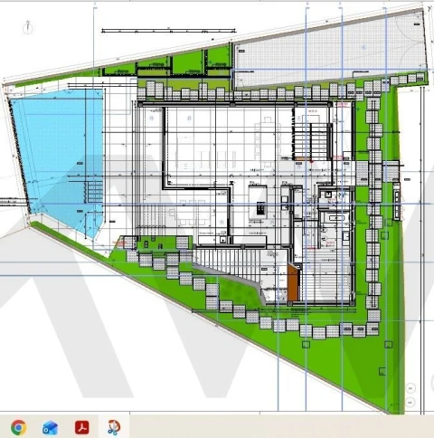The image size is (434, 438).
Task: Click the steps inside the pool
Action: click(x=95, y=192)
